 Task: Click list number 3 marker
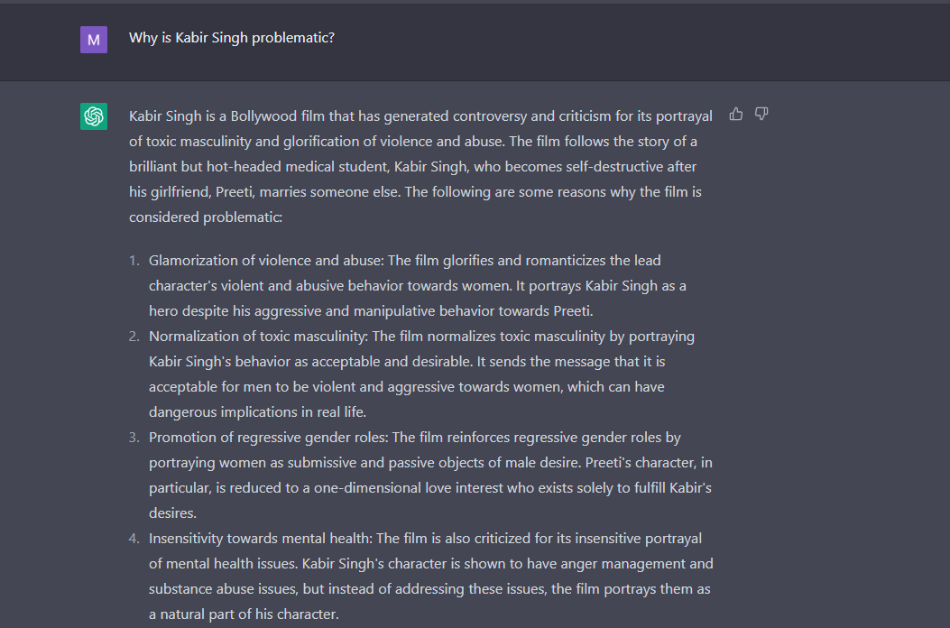pos(134,438)
